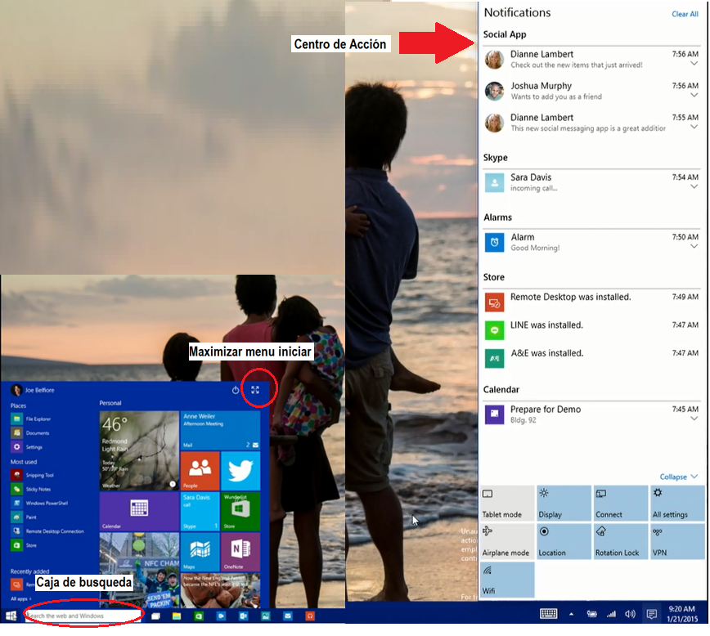The width and height of the screenshot is (710, 636).
Task: Toggle Rotation Lock quick action
Action: click(x=620, y=541)
